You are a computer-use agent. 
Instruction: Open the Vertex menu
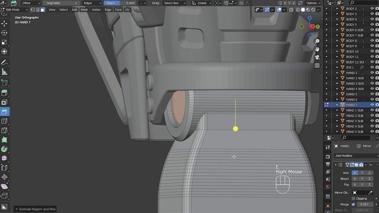(x=96, y=10)
